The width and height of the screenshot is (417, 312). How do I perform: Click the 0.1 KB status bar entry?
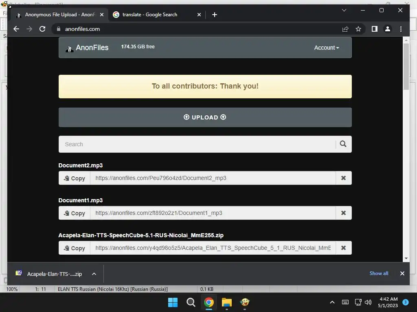coord(206,289)
